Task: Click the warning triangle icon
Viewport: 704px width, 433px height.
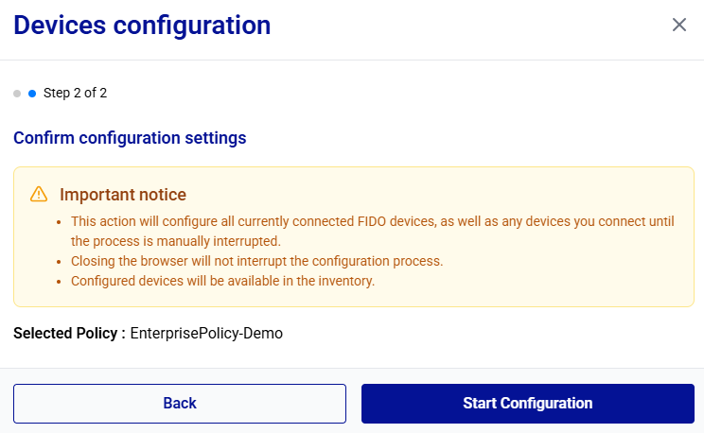Action: pyautogui.click(x=39, y=194)
